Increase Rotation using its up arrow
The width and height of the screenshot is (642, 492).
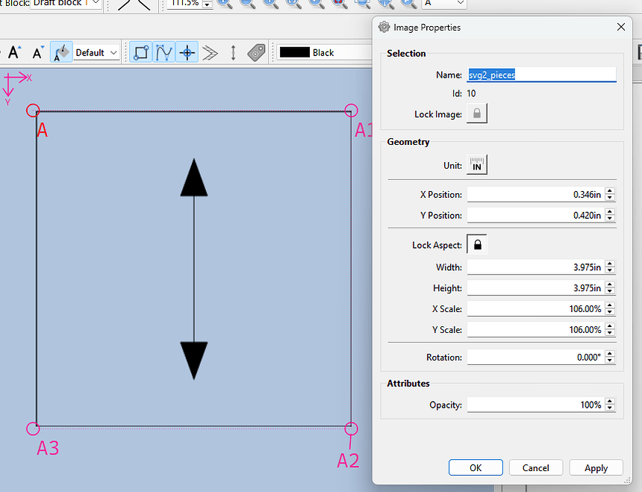pos(610,354)
